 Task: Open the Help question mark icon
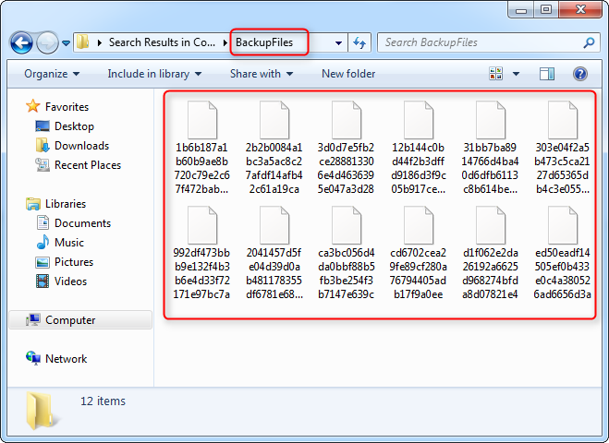tap(580, 74)
